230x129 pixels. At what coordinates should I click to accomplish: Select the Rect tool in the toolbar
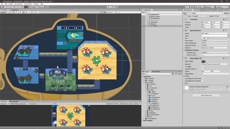coord(18,7)
